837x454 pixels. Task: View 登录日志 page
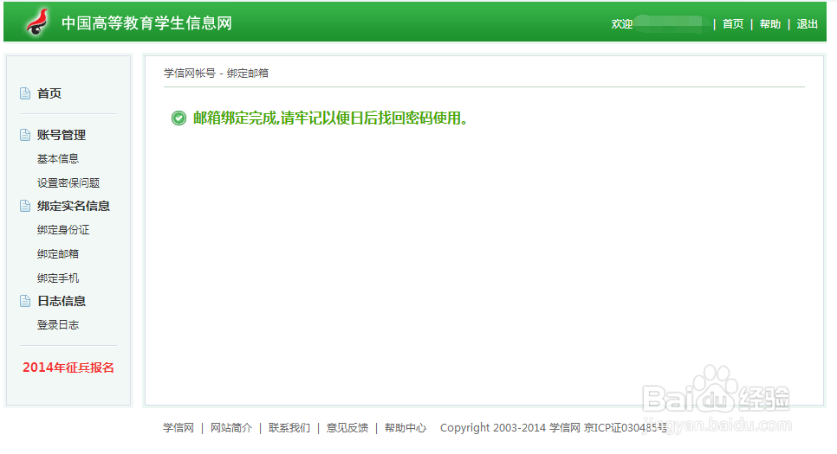click(58, 324)
